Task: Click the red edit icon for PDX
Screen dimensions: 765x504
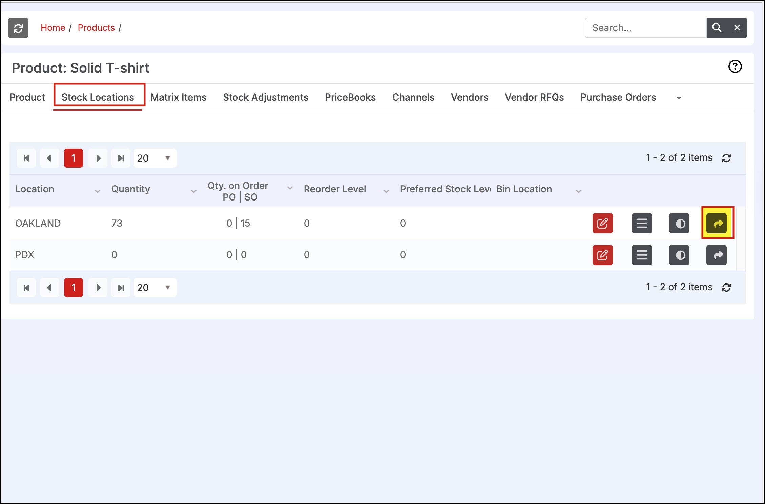Action: coord(602,255)
